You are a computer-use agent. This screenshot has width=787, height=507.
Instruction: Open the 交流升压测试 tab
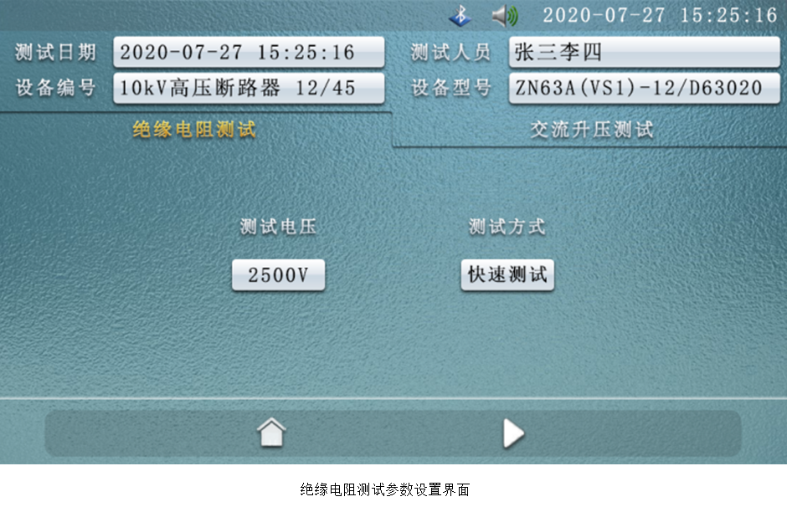[592, 130]
